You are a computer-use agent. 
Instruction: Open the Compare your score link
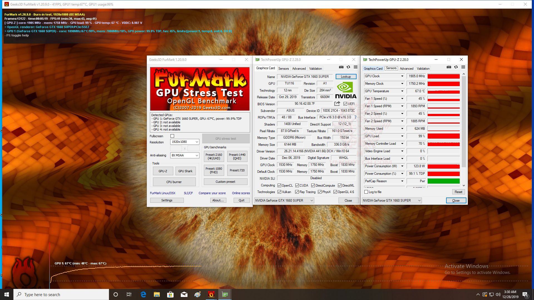click(x=212, y=193)
